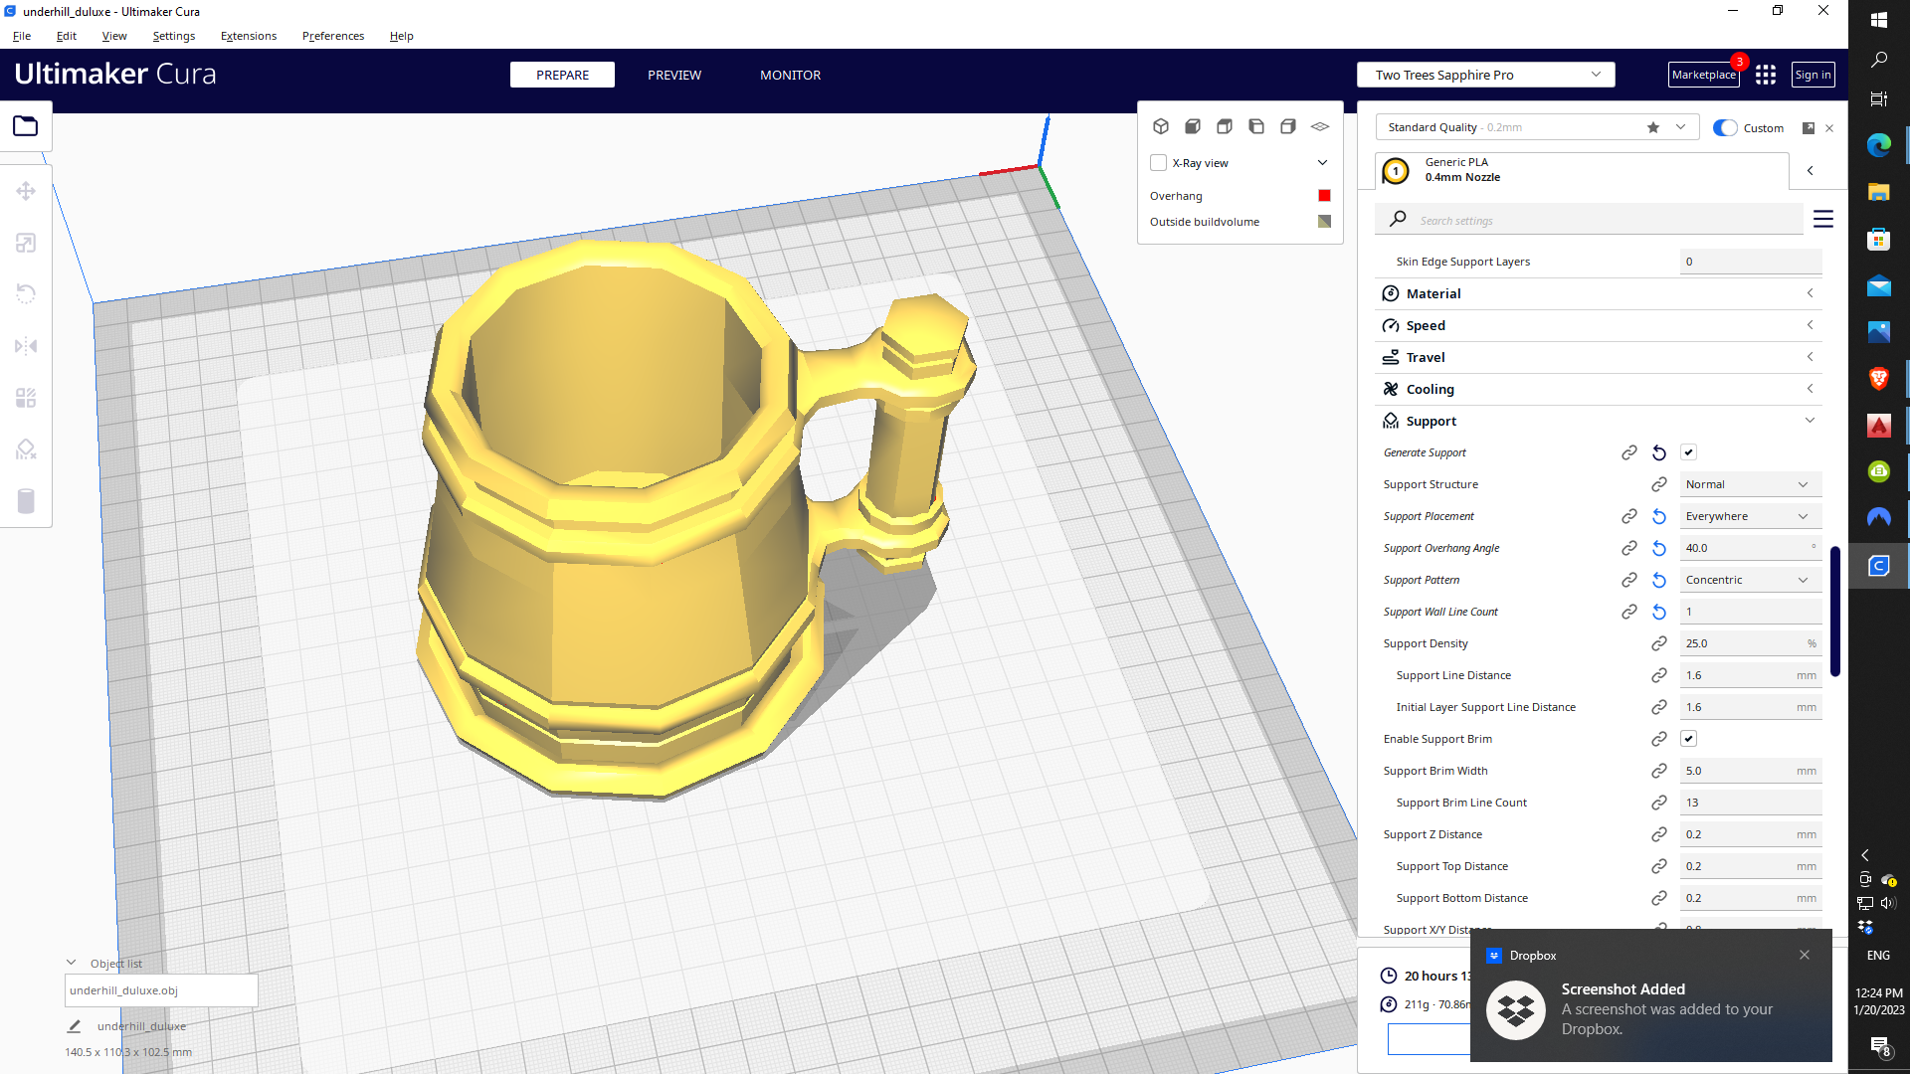Click the red Overhang color swatch
The height and width of the screenshot is (1074, 1910).
1324,196
